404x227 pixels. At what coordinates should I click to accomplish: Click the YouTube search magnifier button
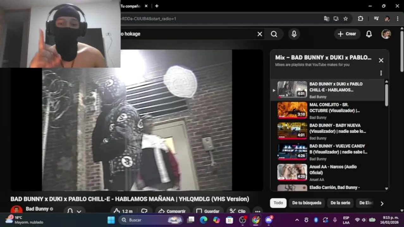point(274,34)
